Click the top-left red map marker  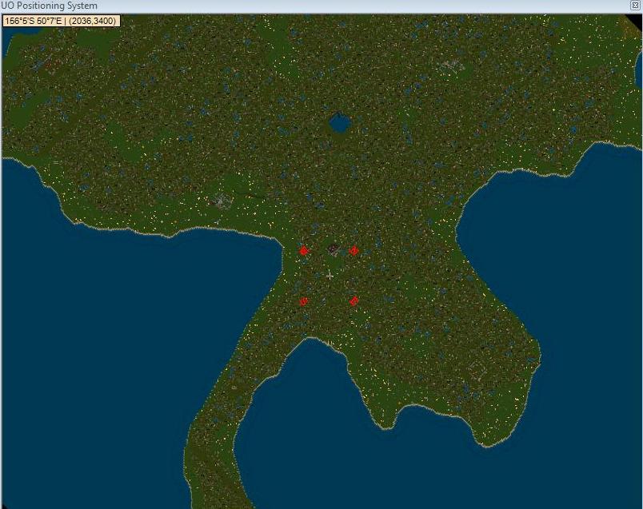(x=304, y=251)
